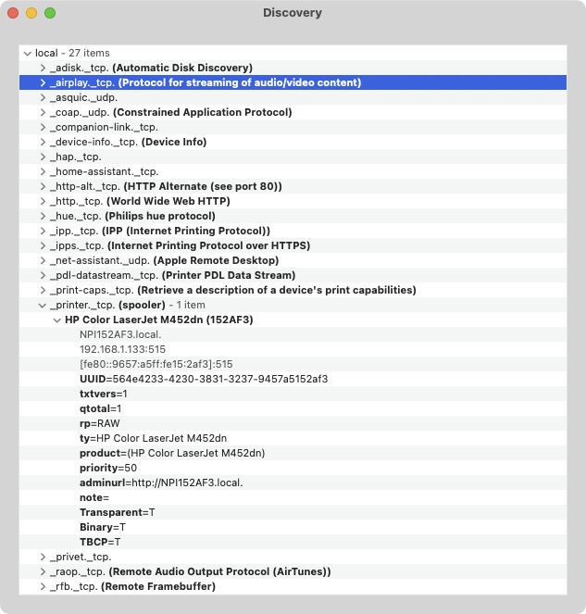Click the note= entry
This screenshot has height=614, width=586.
[x=94, y=497]
